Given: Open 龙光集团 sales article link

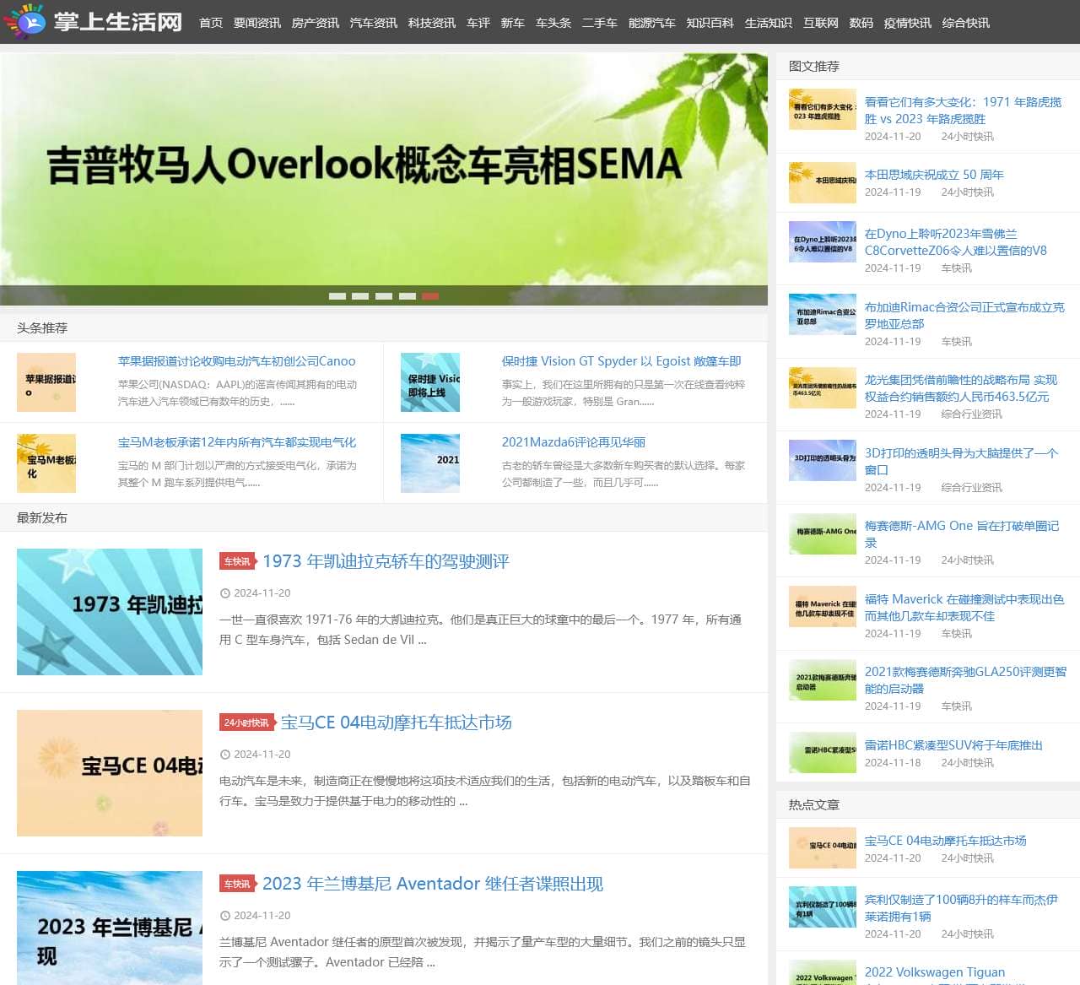Looking at the screenshot, I should click(x=961, y=388).
